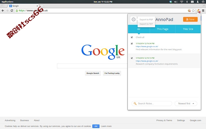Uncheck the note dated 12:19:13 PM
Image resolution: width=206 pixels, height=129 pixels.
tap(132, 58)
